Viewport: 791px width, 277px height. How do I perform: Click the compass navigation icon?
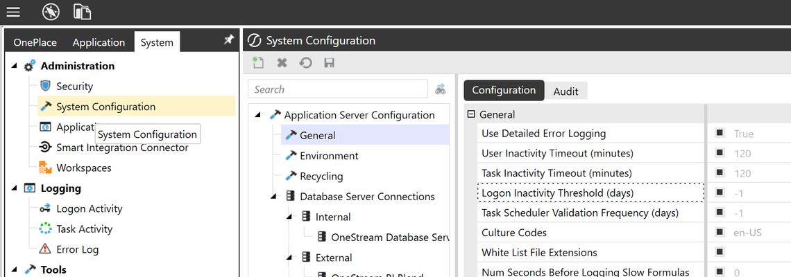[51, 12]
